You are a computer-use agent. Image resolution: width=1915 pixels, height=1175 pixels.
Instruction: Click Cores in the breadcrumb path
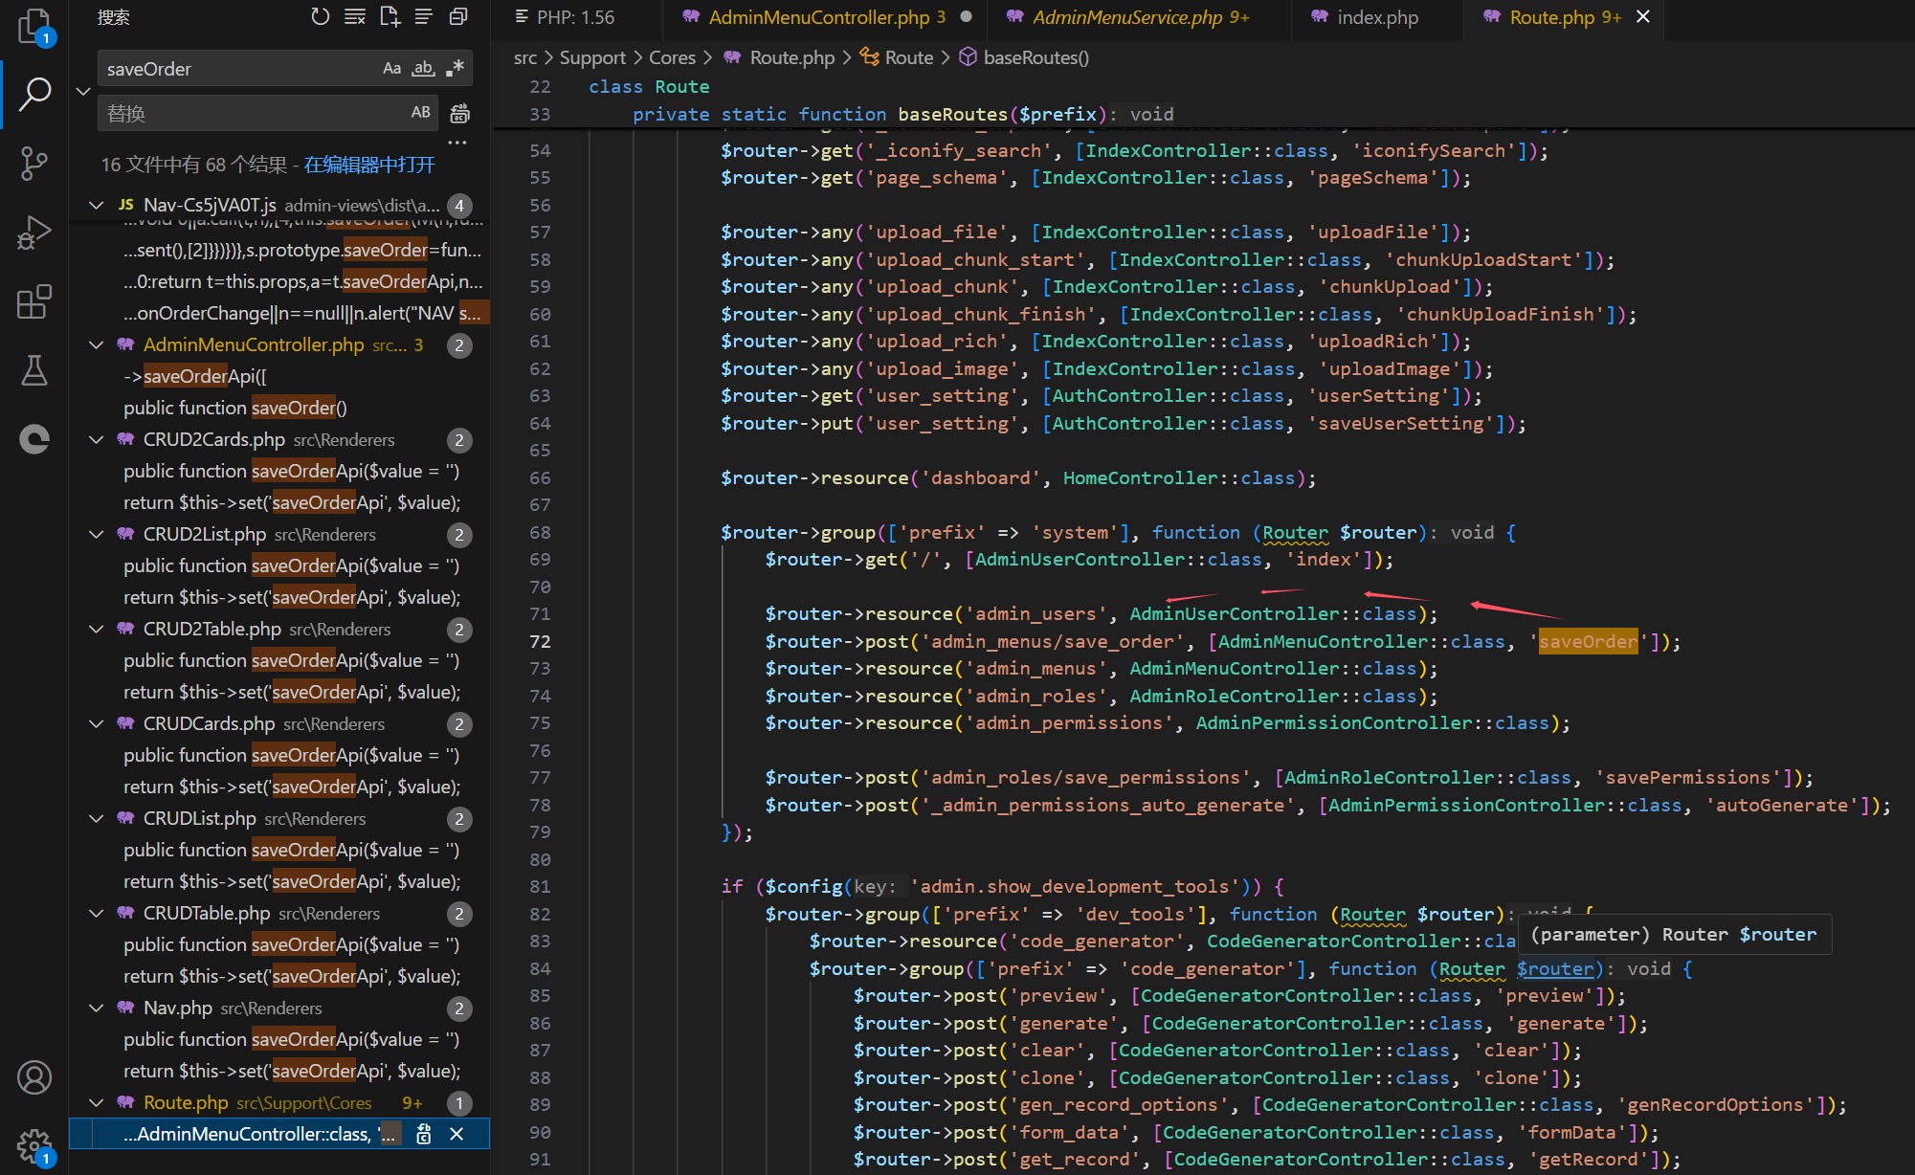click(672, 57)
